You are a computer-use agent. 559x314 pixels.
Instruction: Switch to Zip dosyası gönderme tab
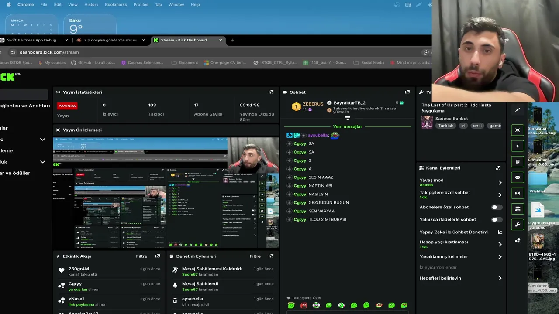pyautogui.click(x=110, y=40)
